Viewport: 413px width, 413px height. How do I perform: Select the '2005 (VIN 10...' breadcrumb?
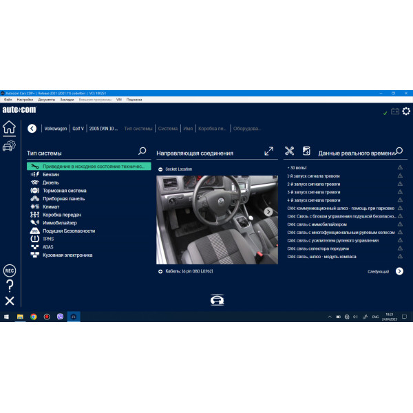coord(103,129)
